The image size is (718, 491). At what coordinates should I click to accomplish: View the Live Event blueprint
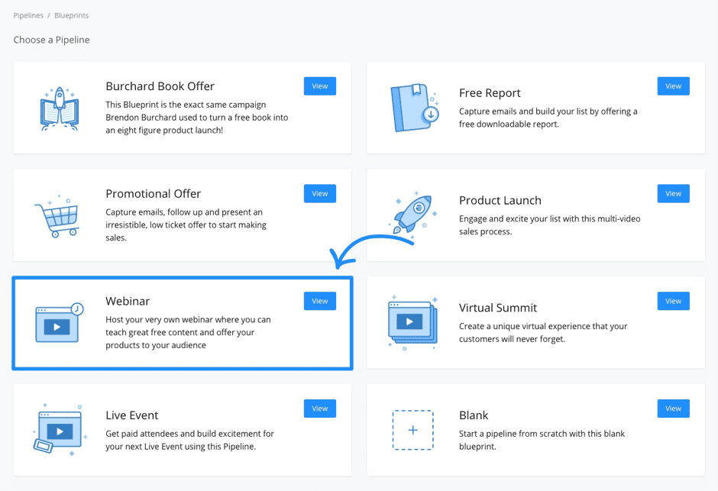[x=319, y=409]
